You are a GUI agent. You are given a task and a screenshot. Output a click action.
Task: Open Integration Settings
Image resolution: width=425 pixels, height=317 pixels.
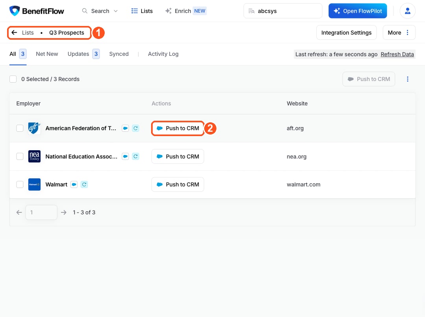point(346,33)
